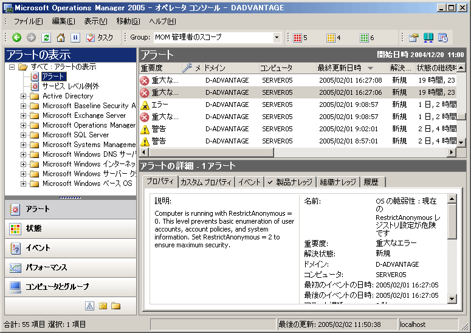Open the 移動(G) menu
471x333 pixels.
click(x=128, y=21)
